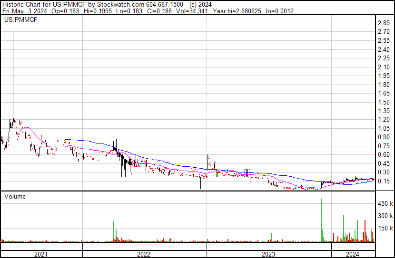Click the 450 k volume axis label
This screenshot has width=395, height=258.
385,204
